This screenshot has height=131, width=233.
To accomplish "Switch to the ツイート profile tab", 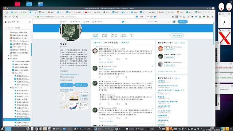I will 96,43.
